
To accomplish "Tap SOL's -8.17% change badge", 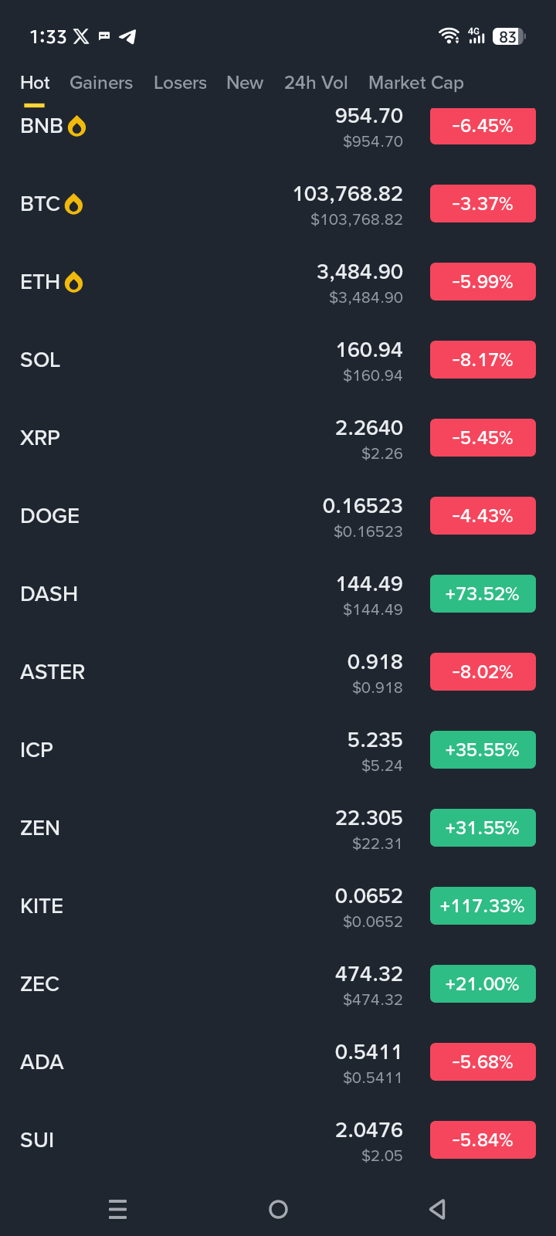I will [x=483, y=360].
